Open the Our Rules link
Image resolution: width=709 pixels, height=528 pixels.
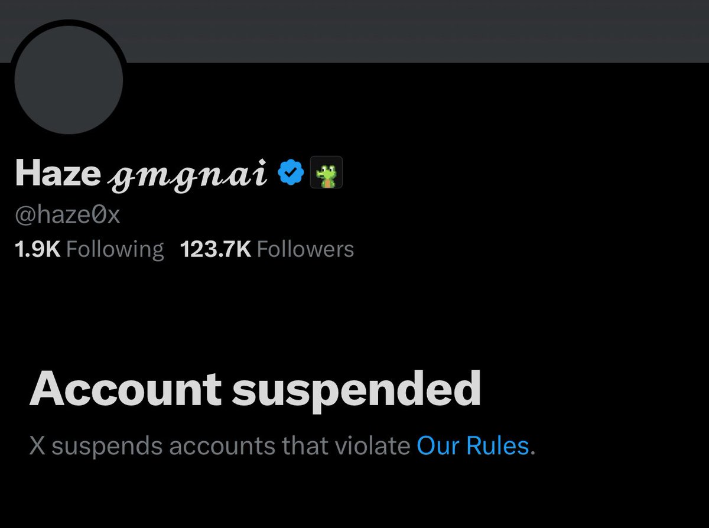tap(473, 446)
